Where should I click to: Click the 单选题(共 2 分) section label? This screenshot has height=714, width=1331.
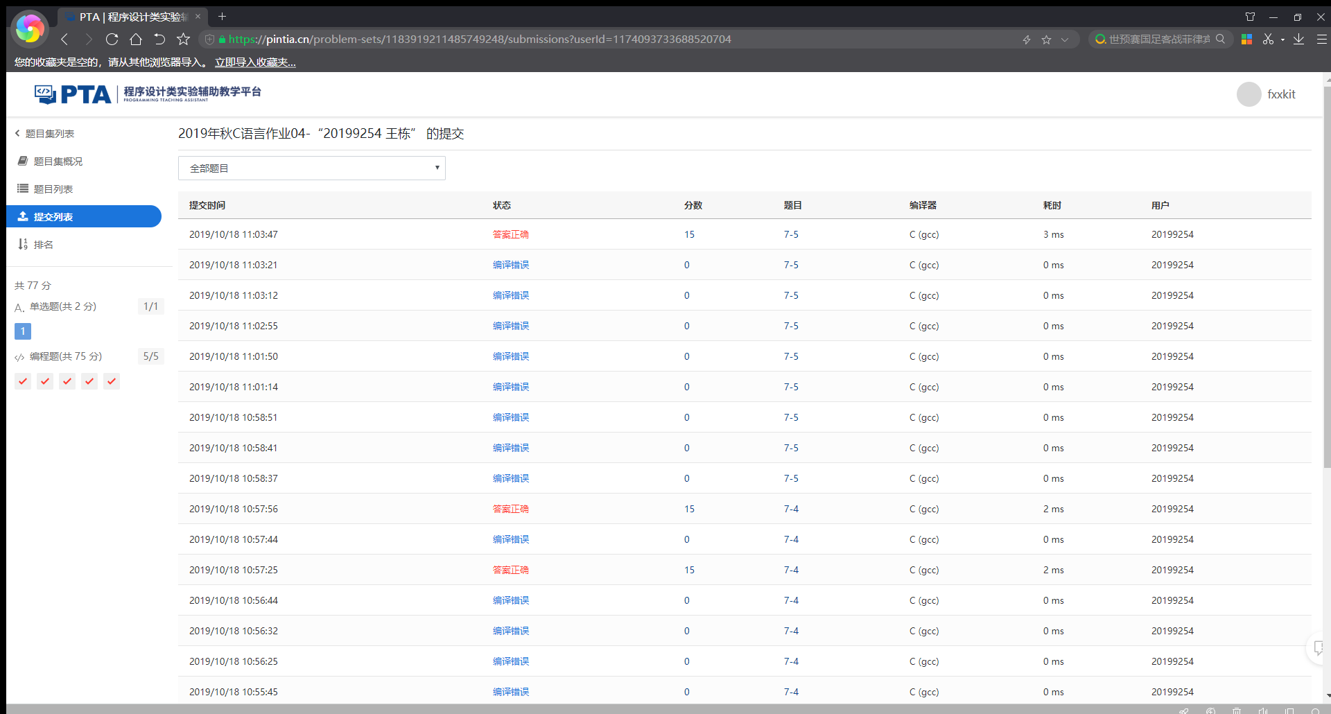coord(62,306)
